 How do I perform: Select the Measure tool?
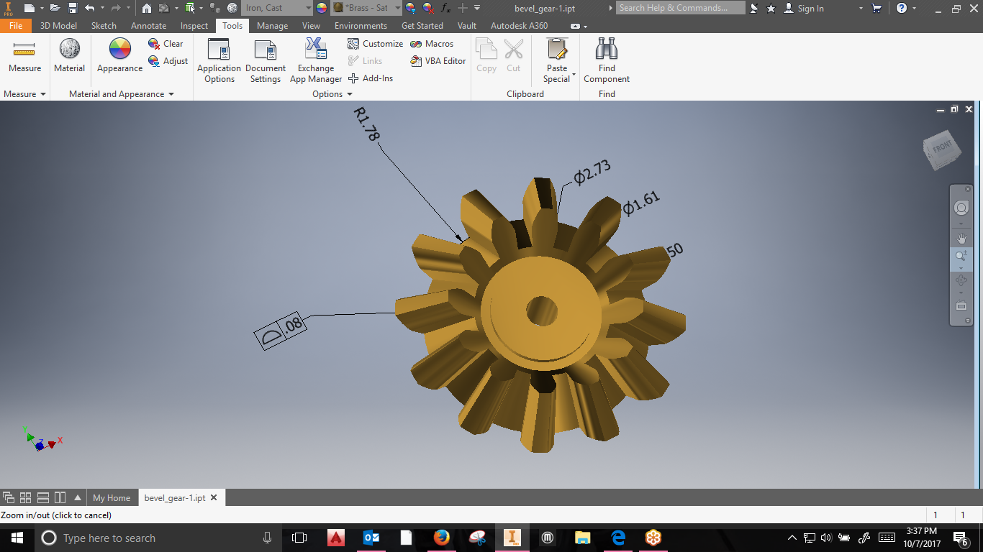point(24,56)
